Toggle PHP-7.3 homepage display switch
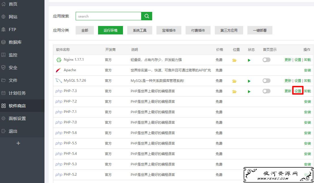This screenshot has height=183, width=314. point(267,91)
